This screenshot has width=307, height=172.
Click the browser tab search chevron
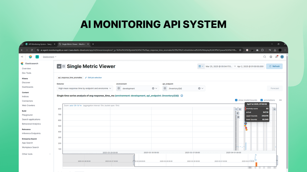[21, 44]
